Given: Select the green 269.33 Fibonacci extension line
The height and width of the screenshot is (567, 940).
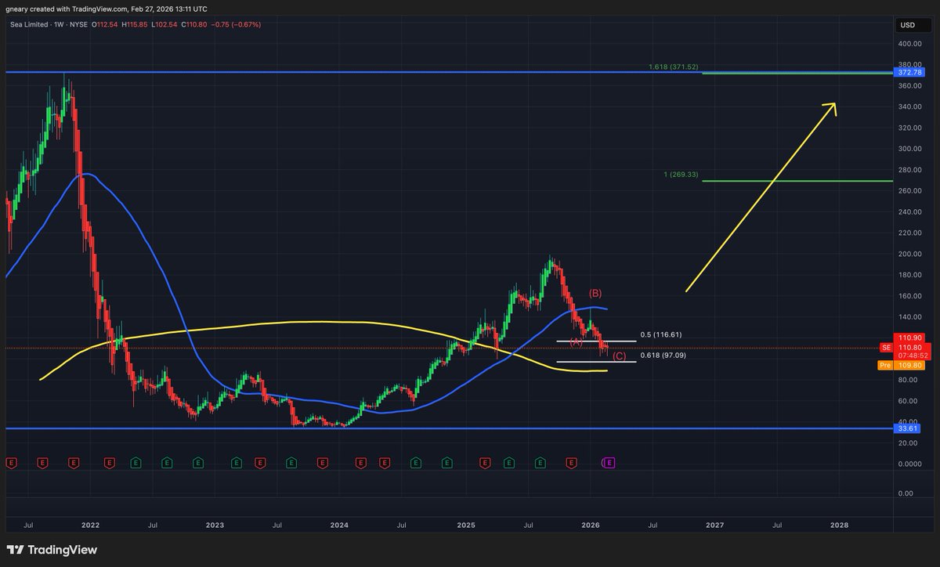Looking at the screenshot, I should pos(797,181).
